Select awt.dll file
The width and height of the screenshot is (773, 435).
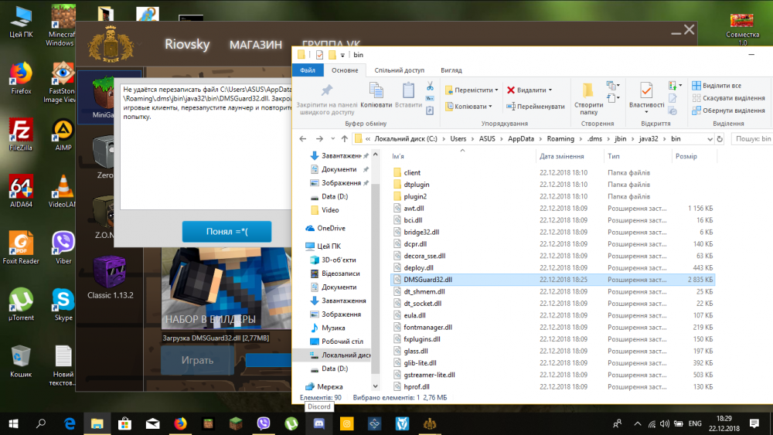[414, 209]
